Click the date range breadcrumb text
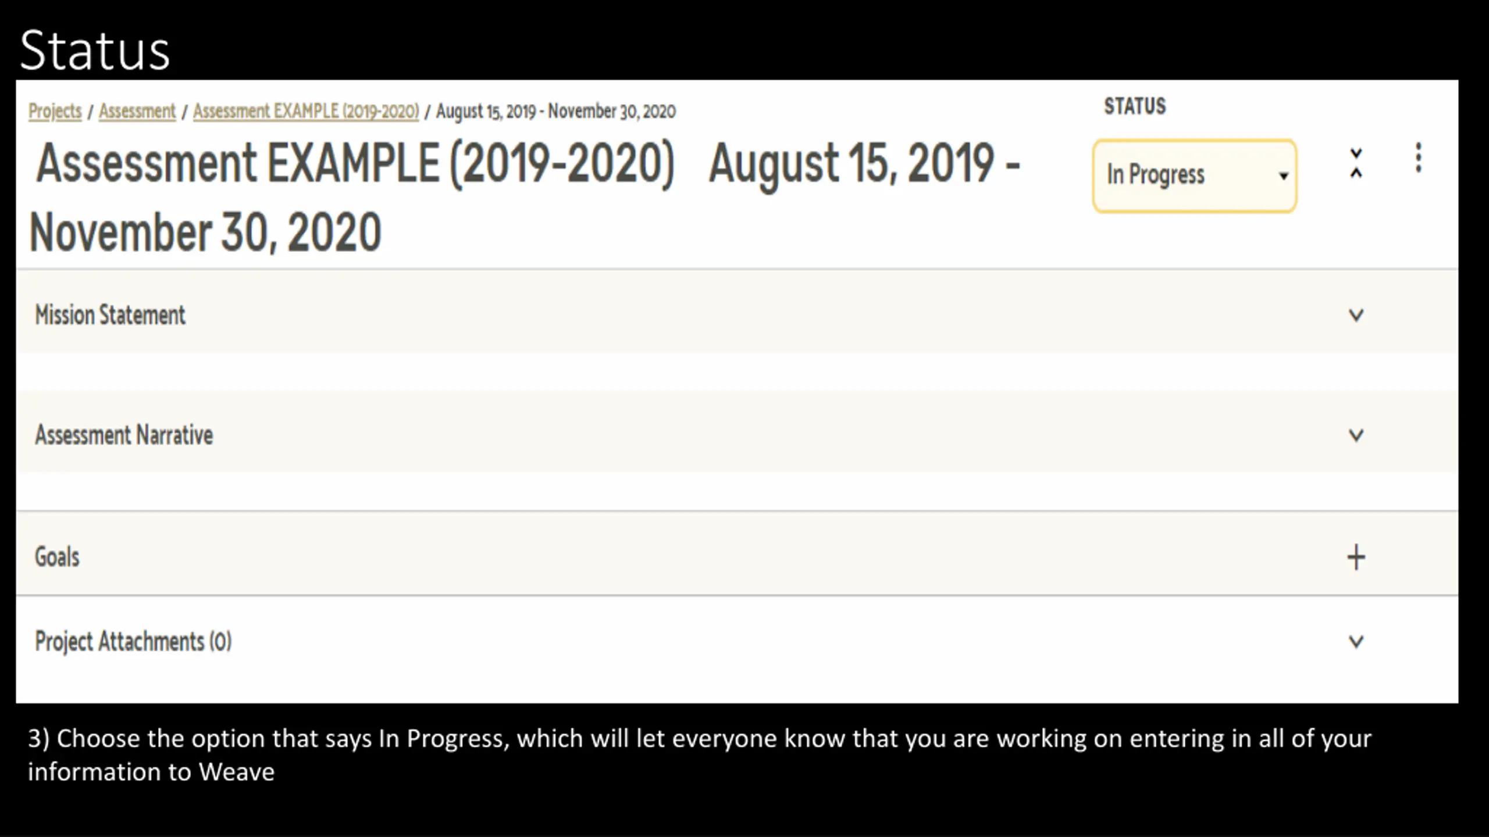 [556, 111]
